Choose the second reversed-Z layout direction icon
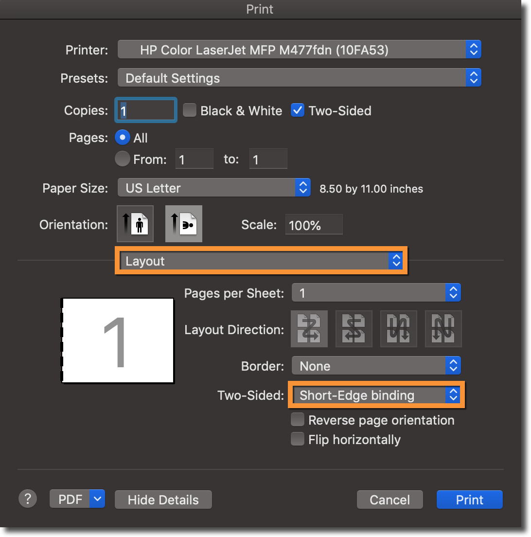 [x=354, y=329]
